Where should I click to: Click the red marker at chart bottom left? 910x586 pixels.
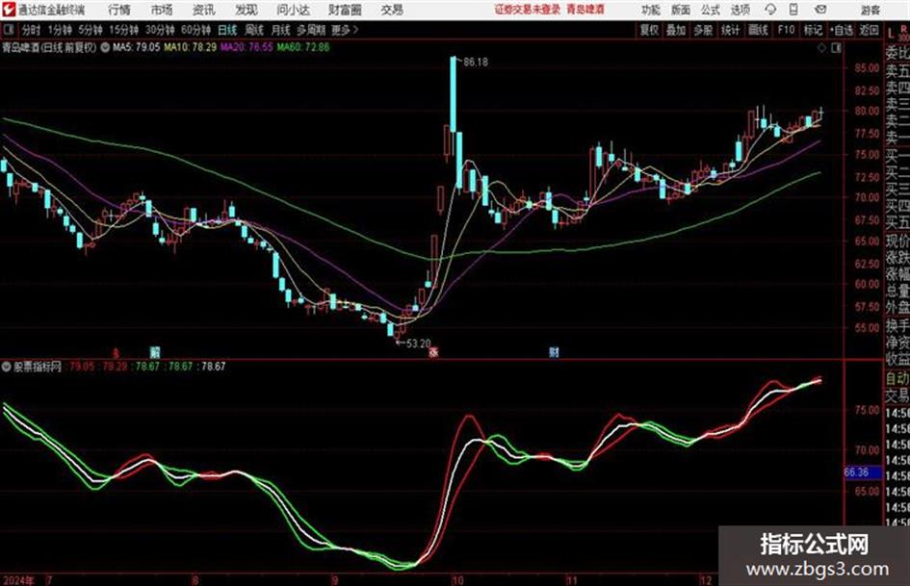tap(117, 352)
